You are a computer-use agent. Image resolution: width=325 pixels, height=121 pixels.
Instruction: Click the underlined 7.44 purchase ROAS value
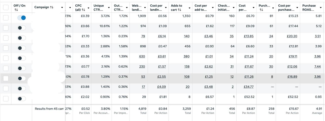pyautogui.click(x=317, y=67)
